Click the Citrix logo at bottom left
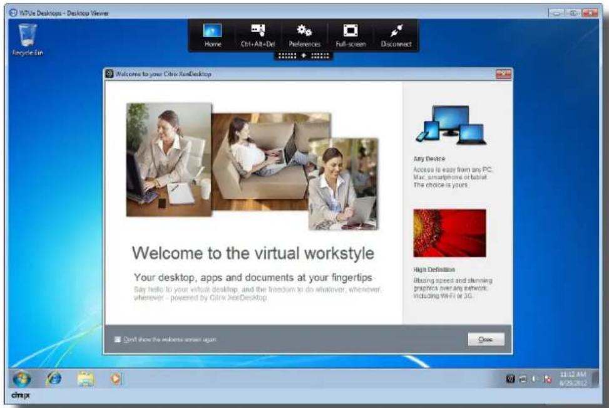609x408 pixels. tap(21, 395)
